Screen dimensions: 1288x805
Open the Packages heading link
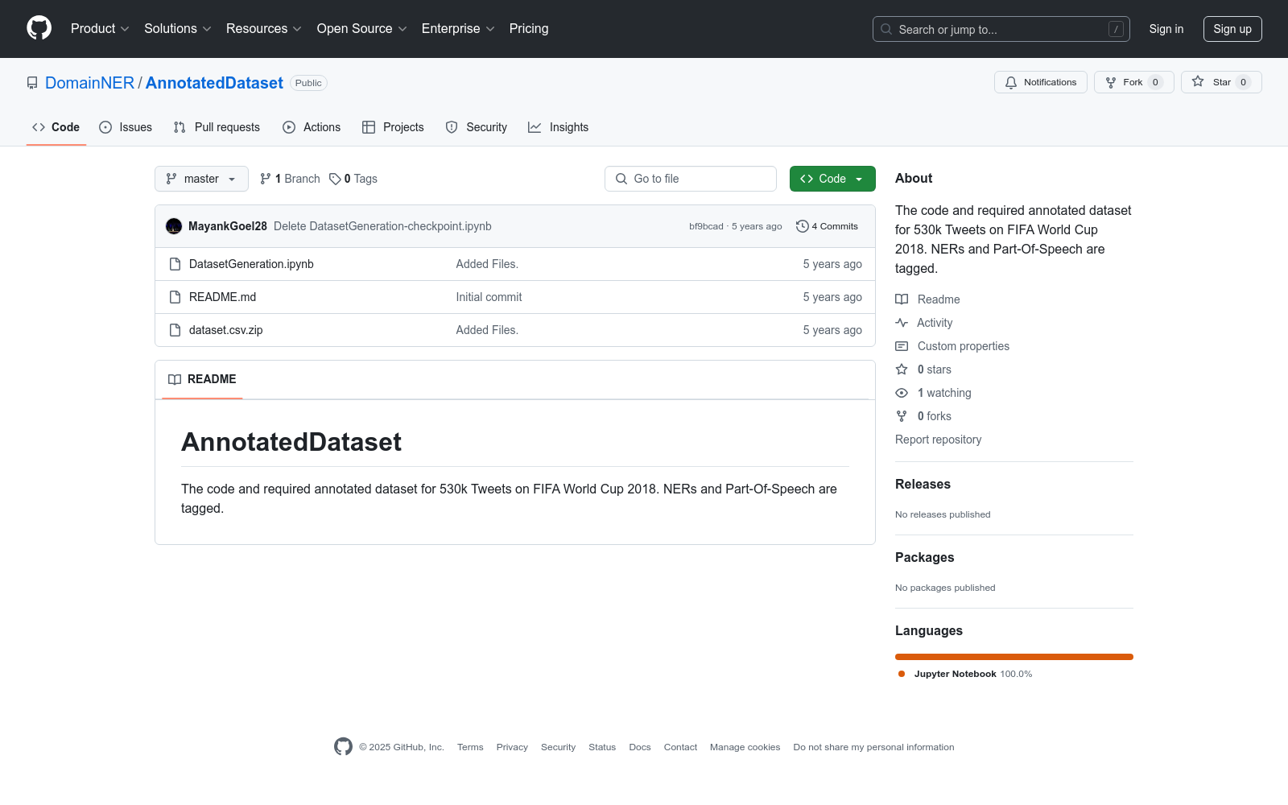point(924,557)
